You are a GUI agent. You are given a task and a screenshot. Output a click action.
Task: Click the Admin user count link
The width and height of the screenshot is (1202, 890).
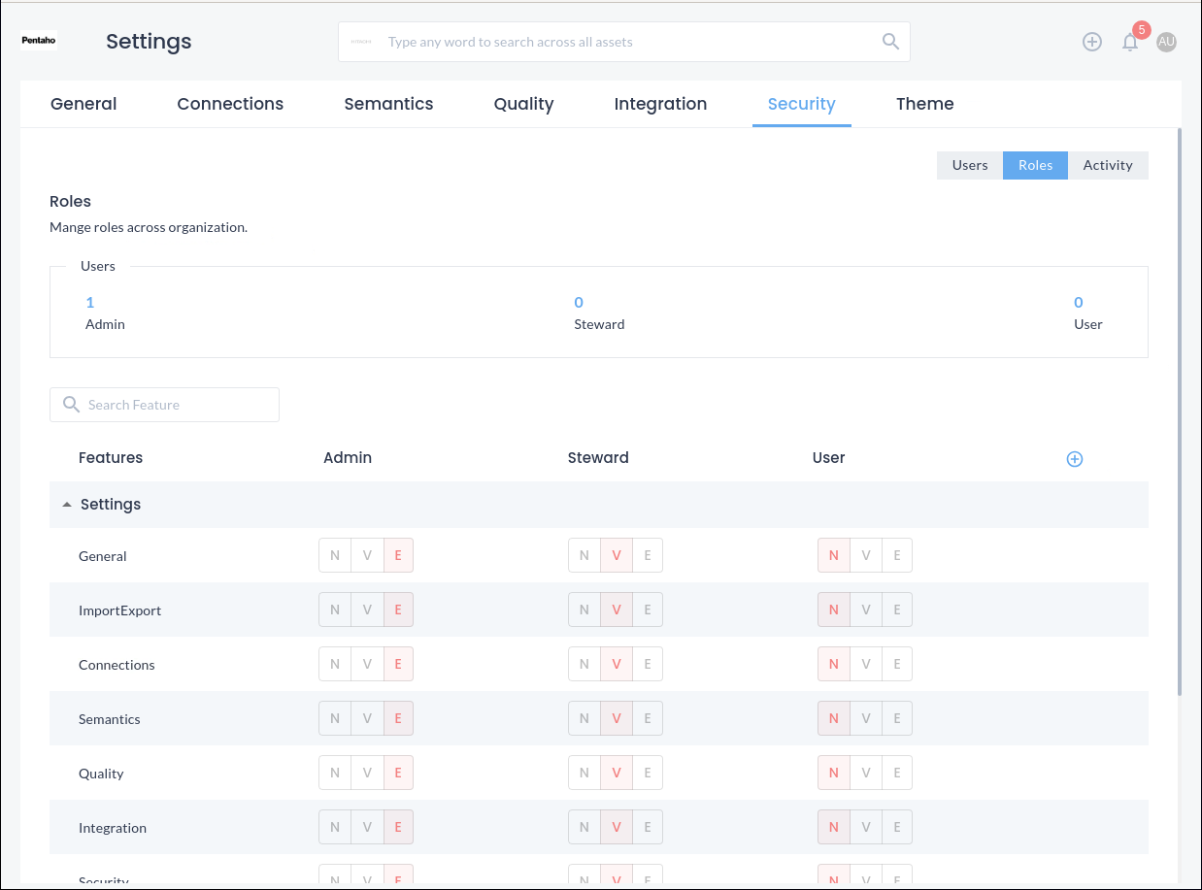[90, 303]
